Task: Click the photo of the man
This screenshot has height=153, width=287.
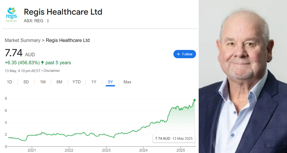Action: point(243,76)
